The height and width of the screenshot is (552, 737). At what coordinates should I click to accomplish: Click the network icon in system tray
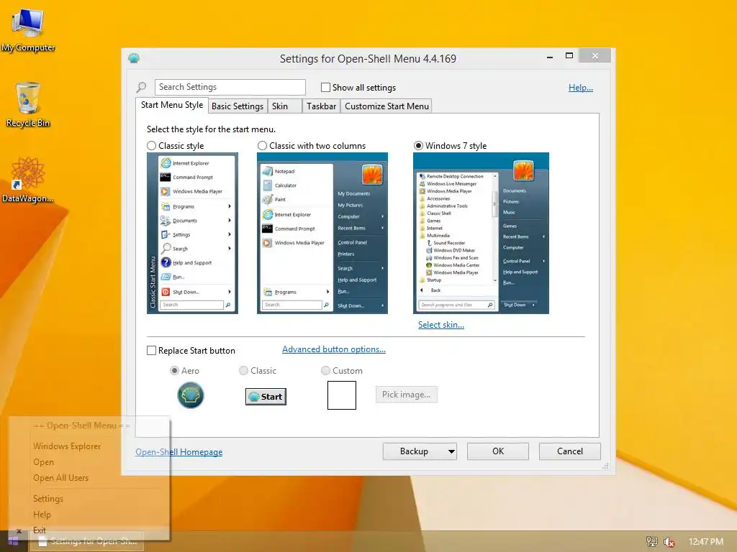652,542
